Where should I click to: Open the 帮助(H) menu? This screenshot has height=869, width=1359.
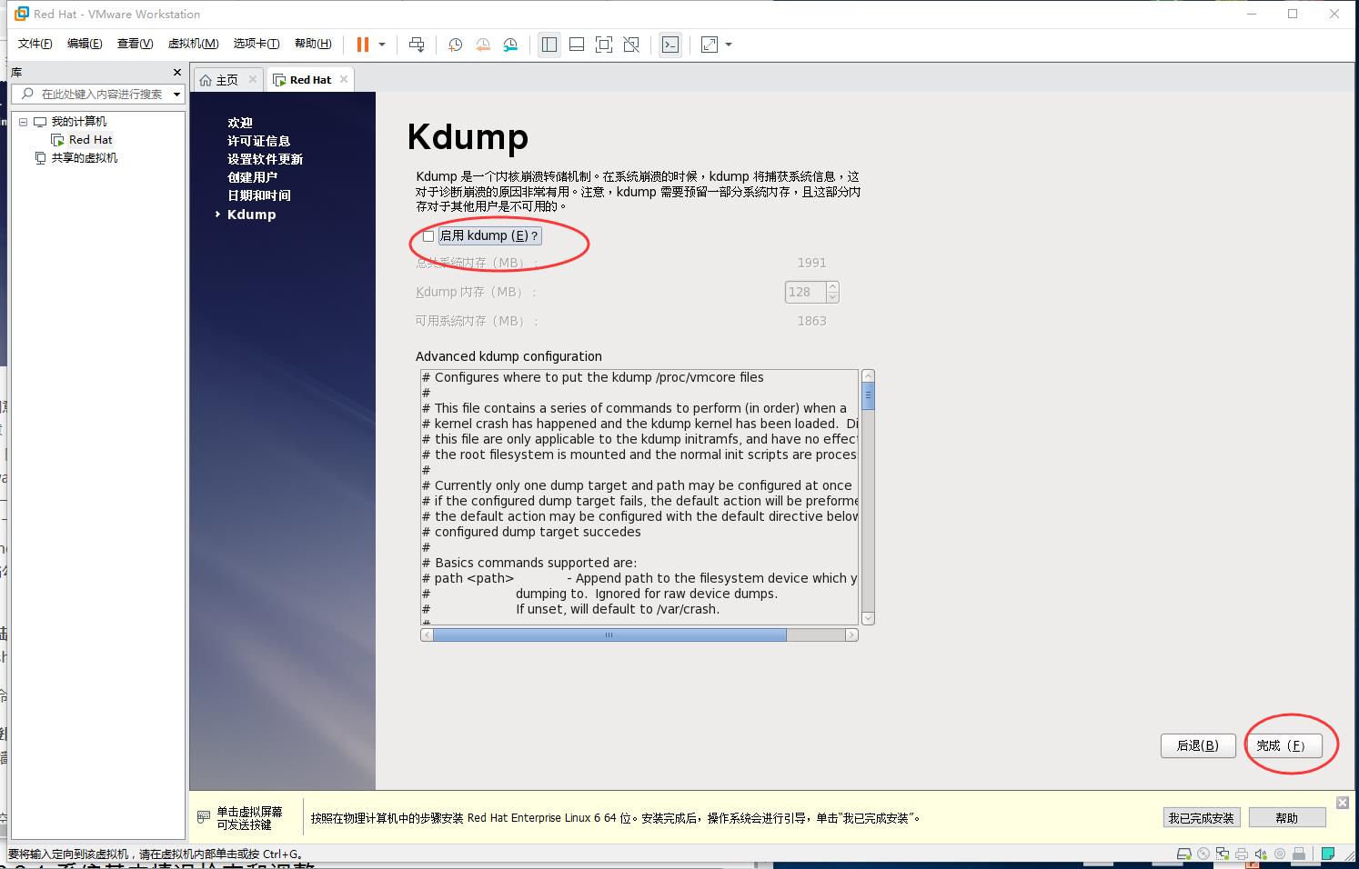[313, 44]
